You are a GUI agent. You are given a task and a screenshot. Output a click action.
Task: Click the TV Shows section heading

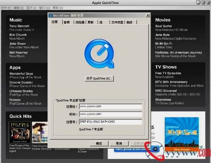[x=166, y=67]
